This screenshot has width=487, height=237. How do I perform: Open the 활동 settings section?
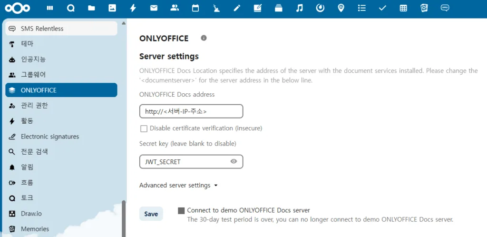coord(61,121)
